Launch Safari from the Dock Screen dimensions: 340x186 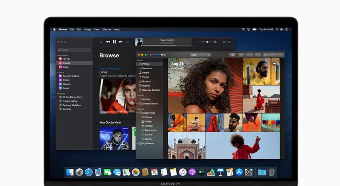coord(89,172)
